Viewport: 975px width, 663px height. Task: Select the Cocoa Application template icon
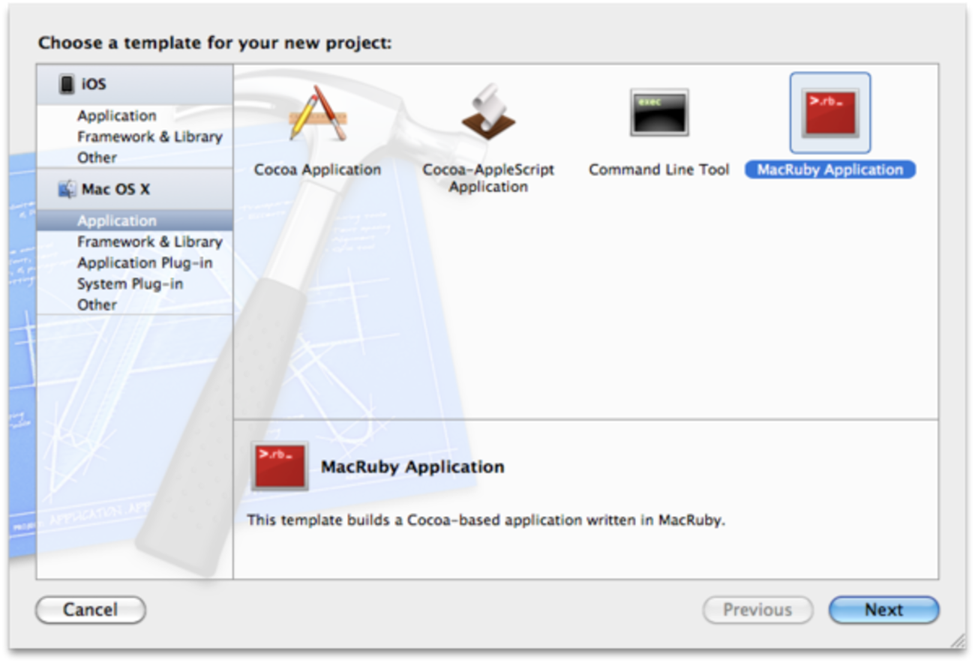pyautogui.click(x=318, y=113)
